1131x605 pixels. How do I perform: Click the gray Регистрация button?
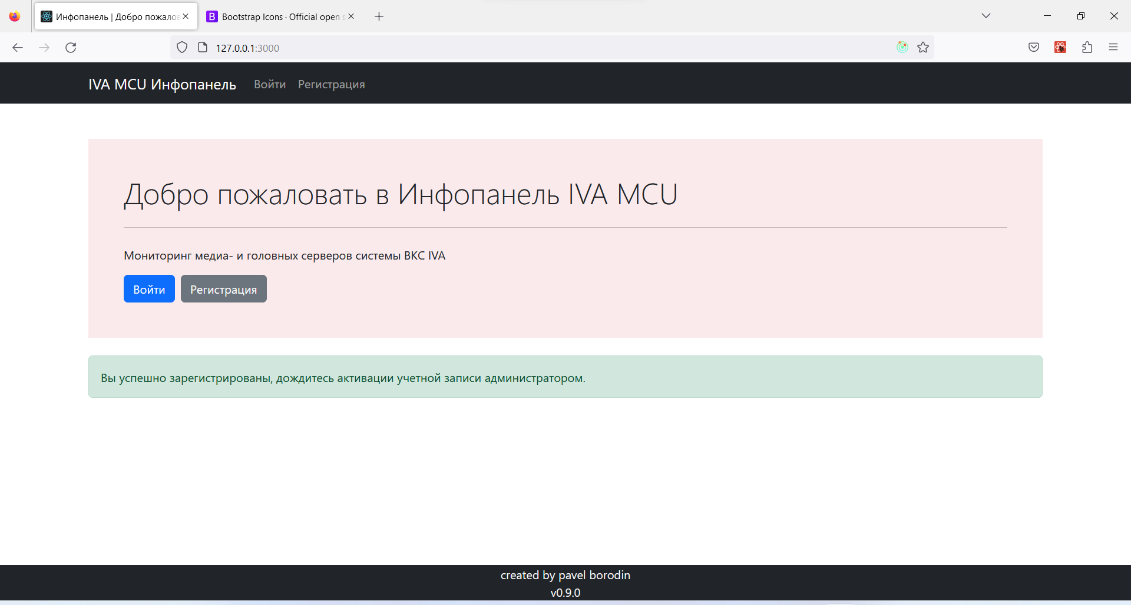coord(224,289)
